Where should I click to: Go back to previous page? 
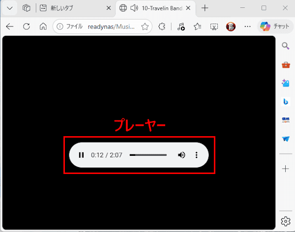pyautogui.click(x=10, y=27)
